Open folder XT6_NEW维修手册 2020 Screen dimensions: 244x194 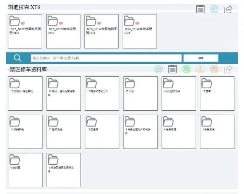(x=63, y=31)
